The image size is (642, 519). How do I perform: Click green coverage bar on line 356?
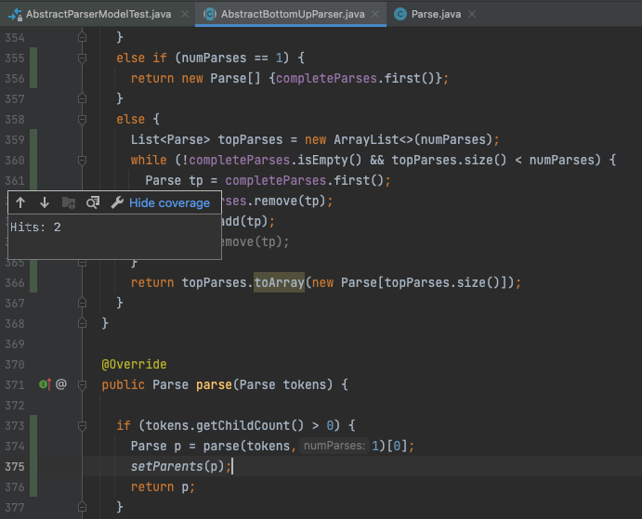coord(33,78)
